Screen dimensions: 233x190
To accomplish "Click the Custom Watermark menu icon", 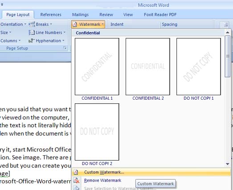I will coord(76,172).
